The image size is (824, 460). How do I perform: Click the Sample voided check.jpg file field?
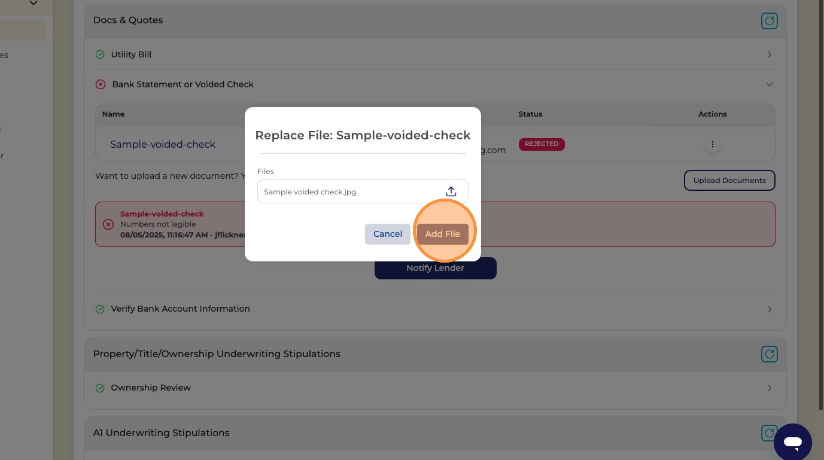click(x=363, y=191)
